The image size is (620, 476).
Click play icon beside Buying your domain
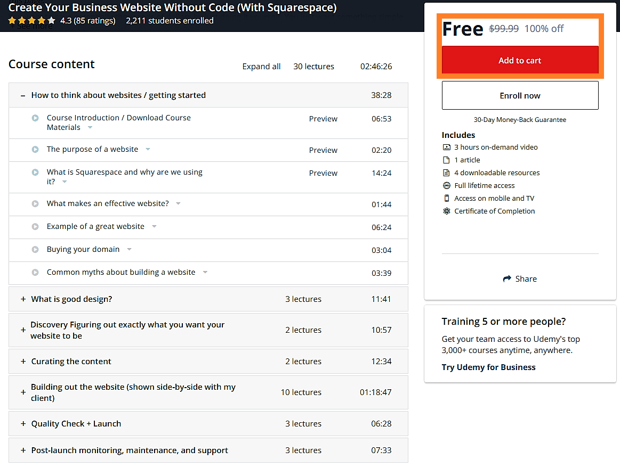pos(35,250)
